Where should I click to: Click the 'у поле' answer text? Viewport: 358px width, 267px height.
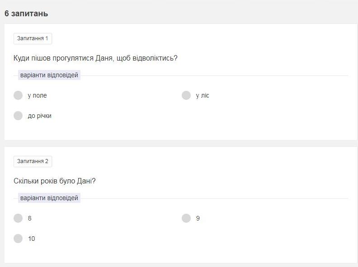(x=37, y=95)
